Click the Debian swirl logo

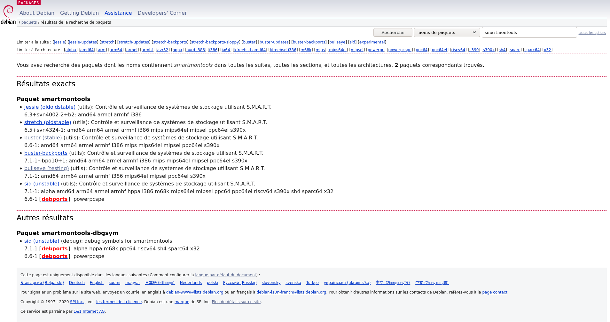coord(8,15)
